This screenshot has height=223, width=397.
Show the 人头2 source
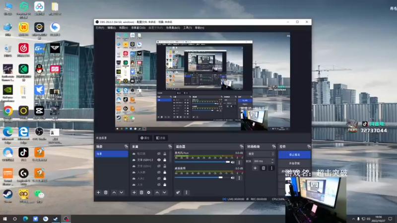click(x=159, y=178)
